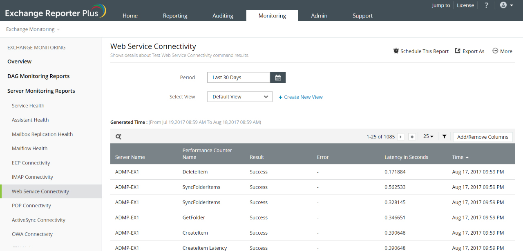Open the Support tab
The image size is (523, 251).
[362, 16]
